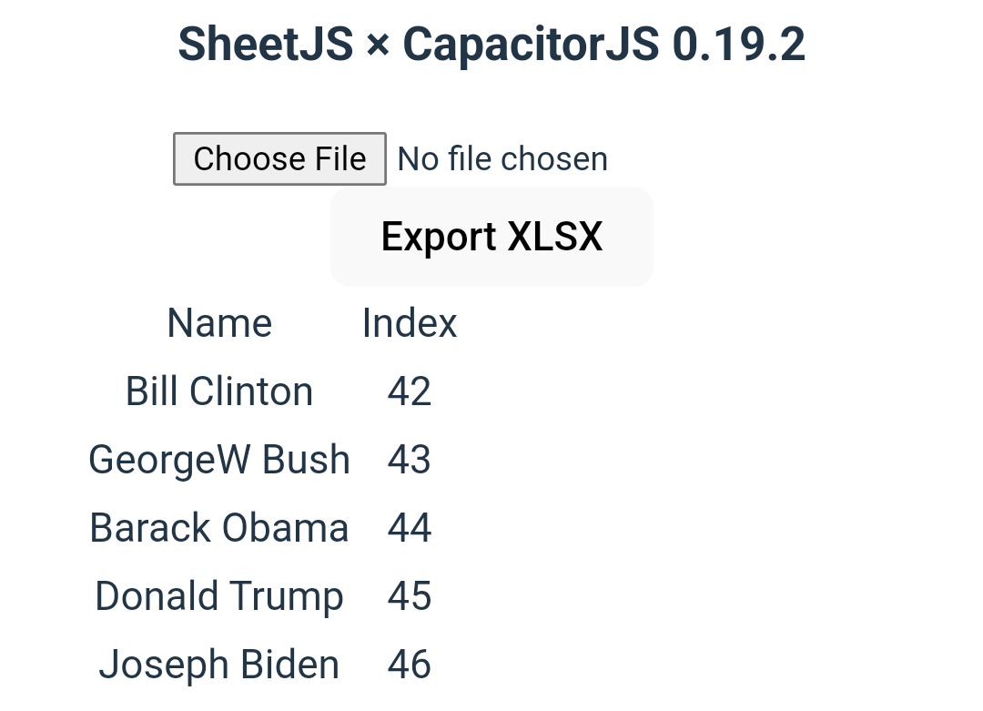This screenshot has height=711, width=983.
Task: Click the Bill Clinton name cell
Action: 219,391
